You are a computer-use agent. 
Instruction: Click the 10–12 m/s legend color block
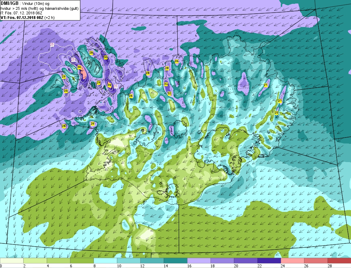pos(129,261)
